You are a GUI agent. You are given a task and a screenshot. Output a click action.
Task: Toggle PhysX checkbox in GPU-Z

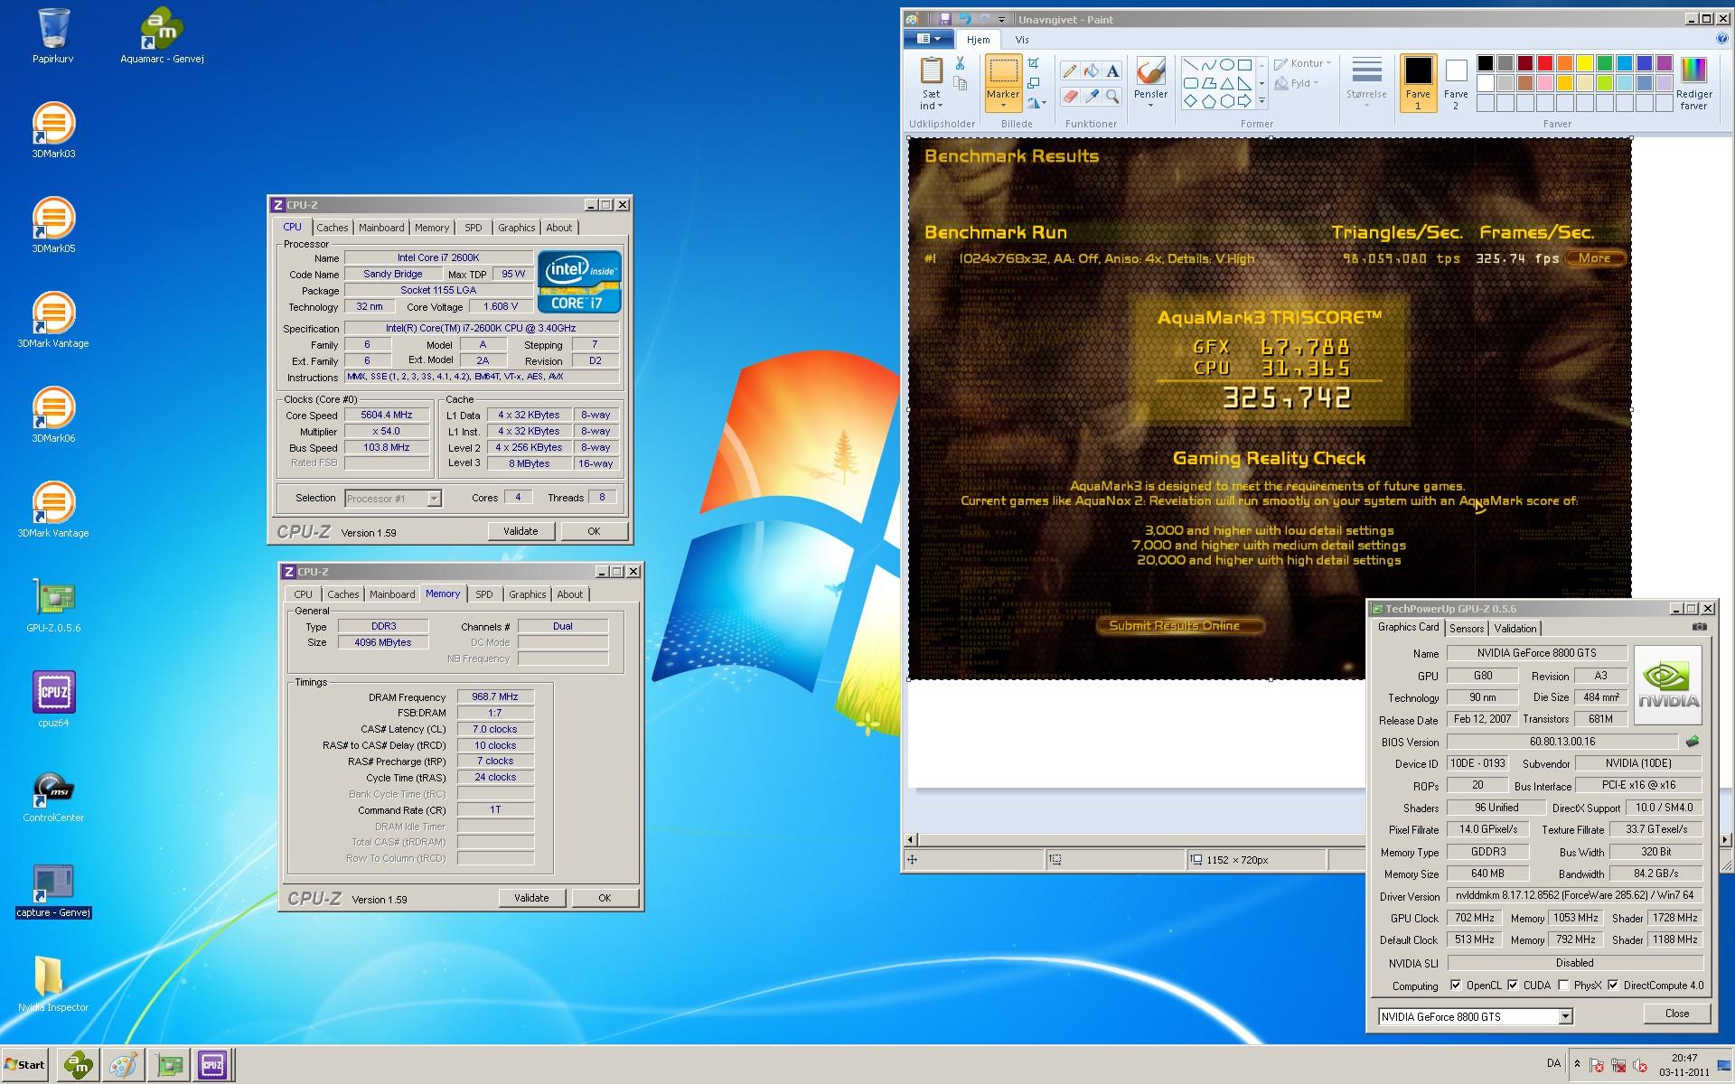[x=1563, y=986]
